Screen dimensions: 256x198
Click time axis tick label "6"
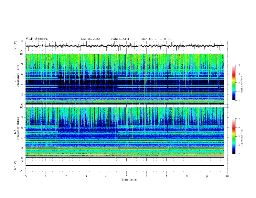click(146, 176)
